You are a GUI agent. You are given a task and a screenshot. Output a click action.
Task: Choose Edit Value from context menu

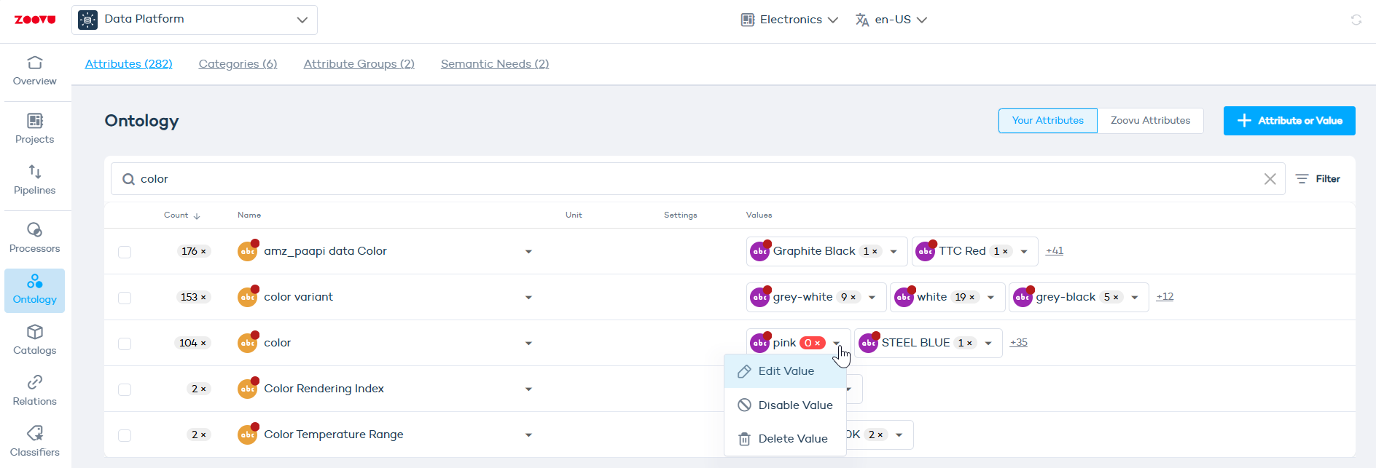786,371
